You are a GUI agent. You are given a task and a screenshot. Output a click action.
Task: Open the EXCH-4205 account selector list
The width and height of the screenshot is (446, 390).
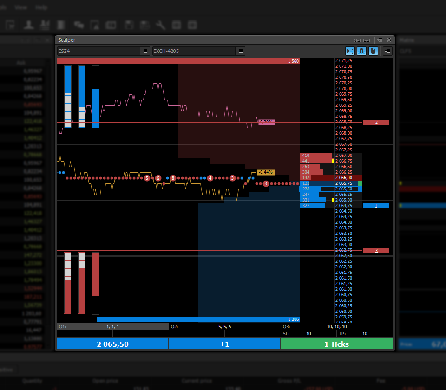click(x=240, y=51)
